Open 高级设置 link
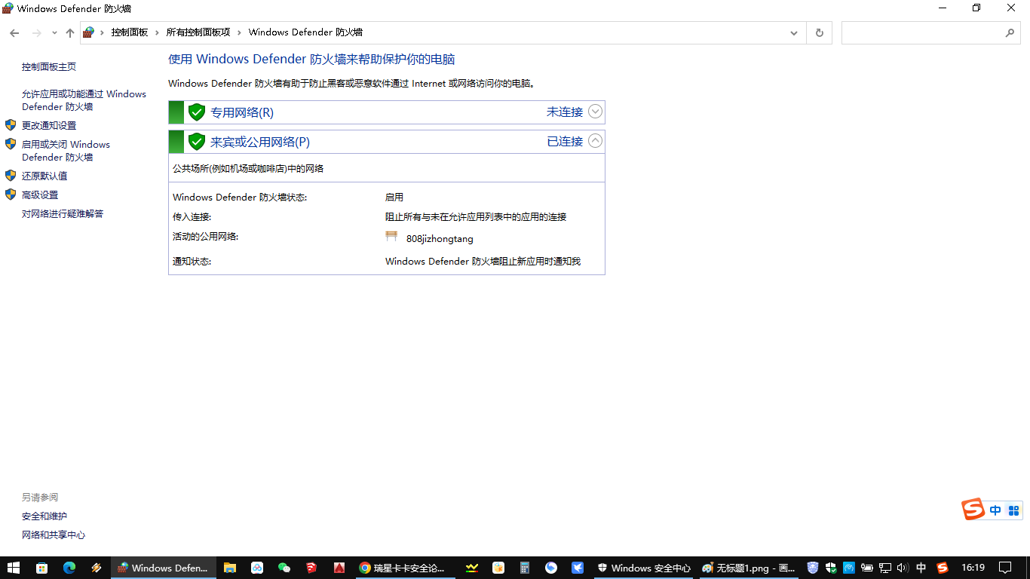The height and width of the screenshot is (579, 1030). (x=40, y=195)
